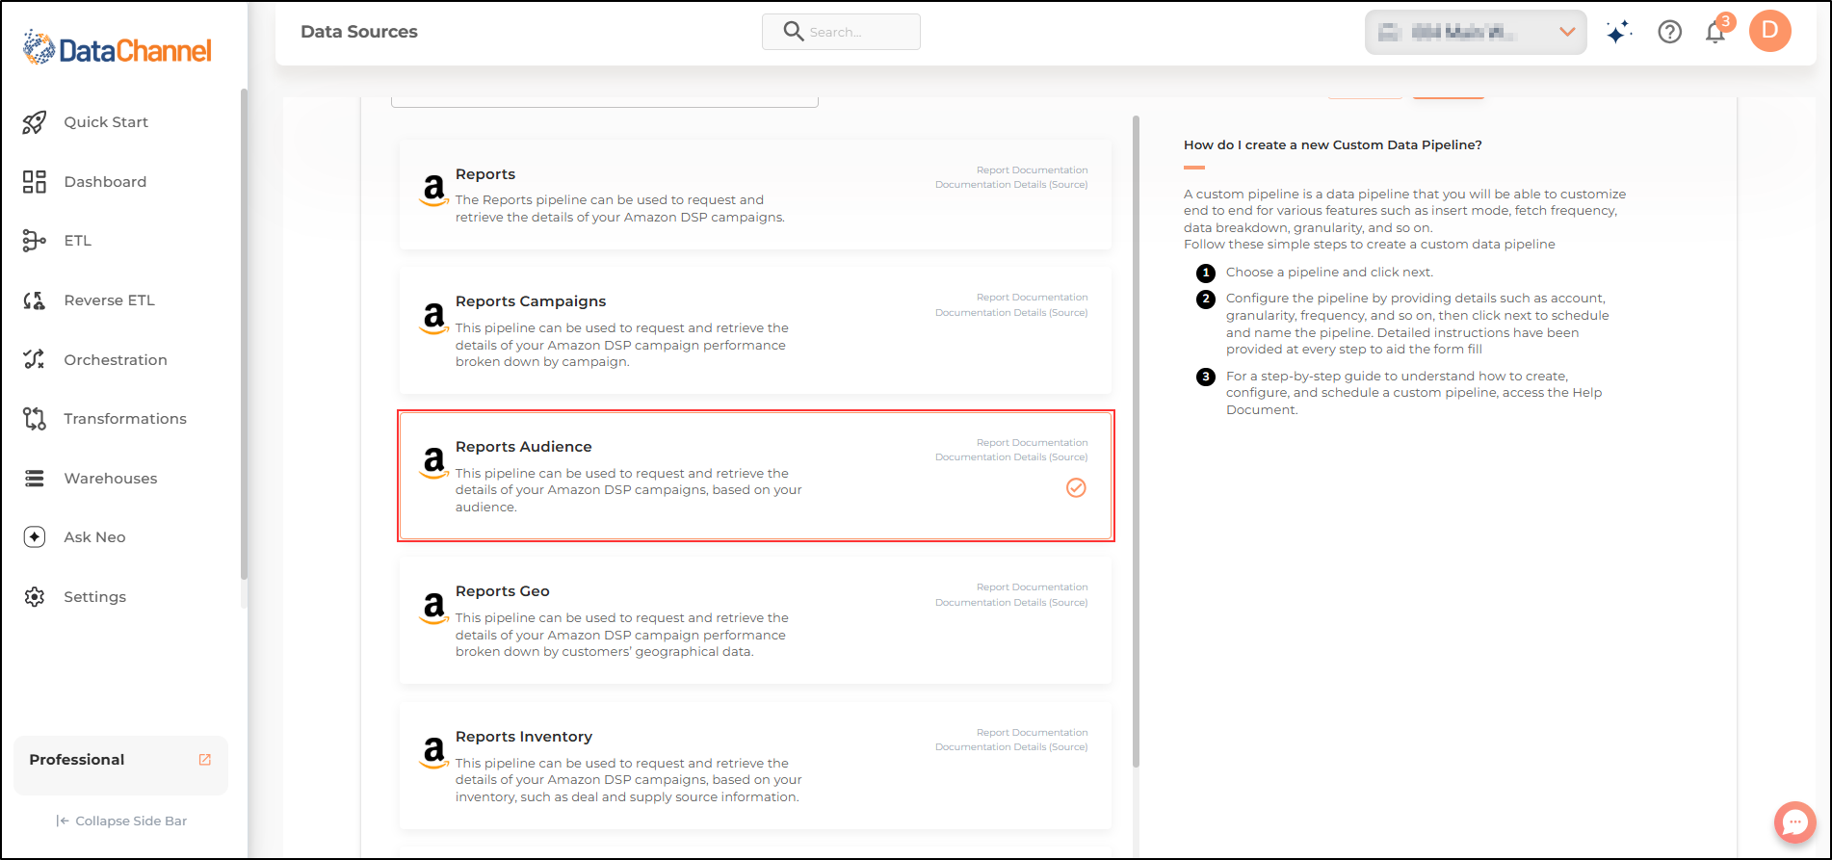Click the Settings gear icon
Screen dimensions: 1832x860
tap(35, 597)
